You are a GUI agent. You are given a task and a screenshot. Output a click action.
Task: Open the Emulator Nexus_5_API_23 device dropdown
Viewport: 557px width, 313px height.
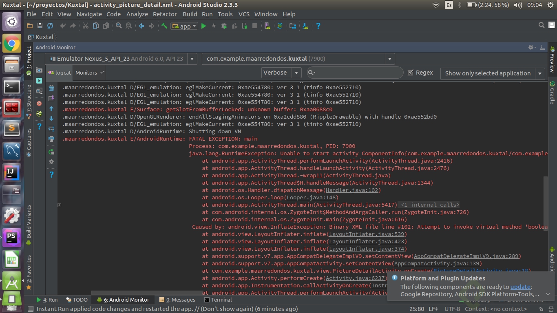121,59
